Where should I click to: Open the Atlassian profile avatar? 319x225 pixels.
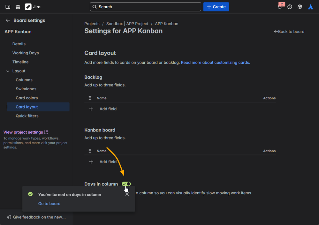[x=310, y=7]
